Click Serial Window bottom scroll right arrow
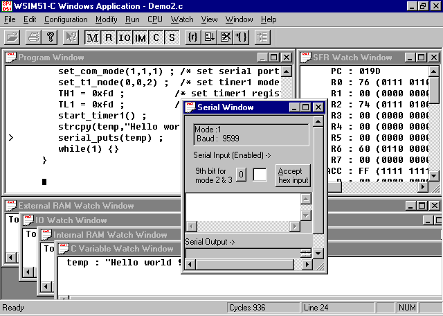Image resolution: width=443 pixels, height=316 pixels. [307, 265]
